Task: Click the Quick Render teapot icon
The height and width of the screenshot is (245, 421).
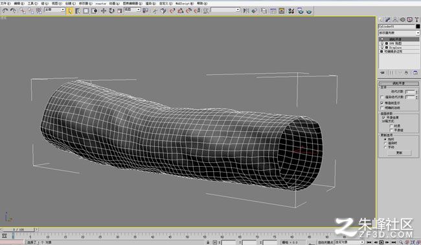Action: [309, 11]
